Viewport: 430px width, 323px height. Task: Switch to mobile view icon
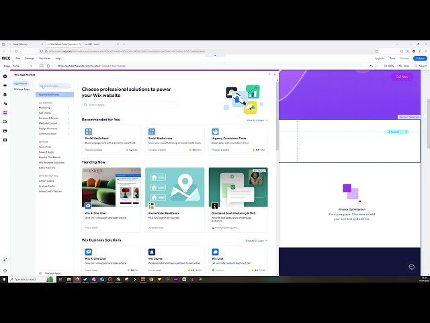[x=48, y=66]
